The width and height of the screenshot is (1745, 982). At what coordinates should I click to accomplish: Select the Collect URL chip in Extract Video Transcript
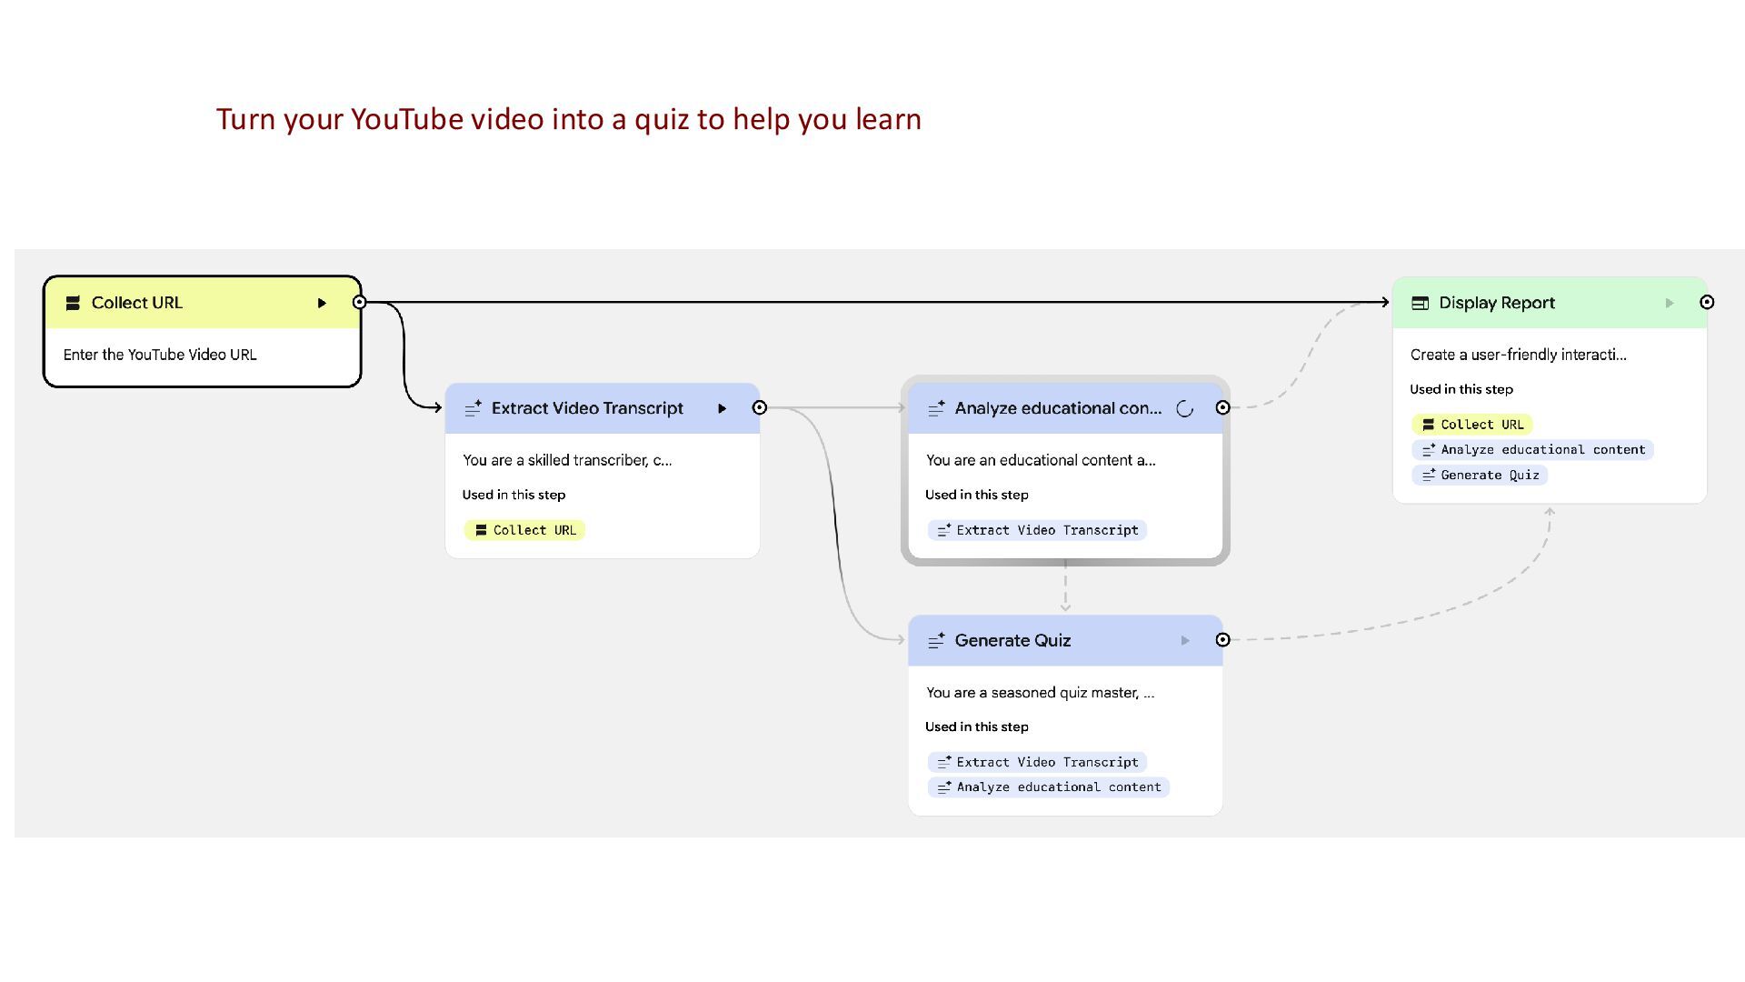coord(524,530)
